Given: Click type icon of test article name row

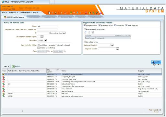Looking at the screenshot, I should click(x=4, y=91).
